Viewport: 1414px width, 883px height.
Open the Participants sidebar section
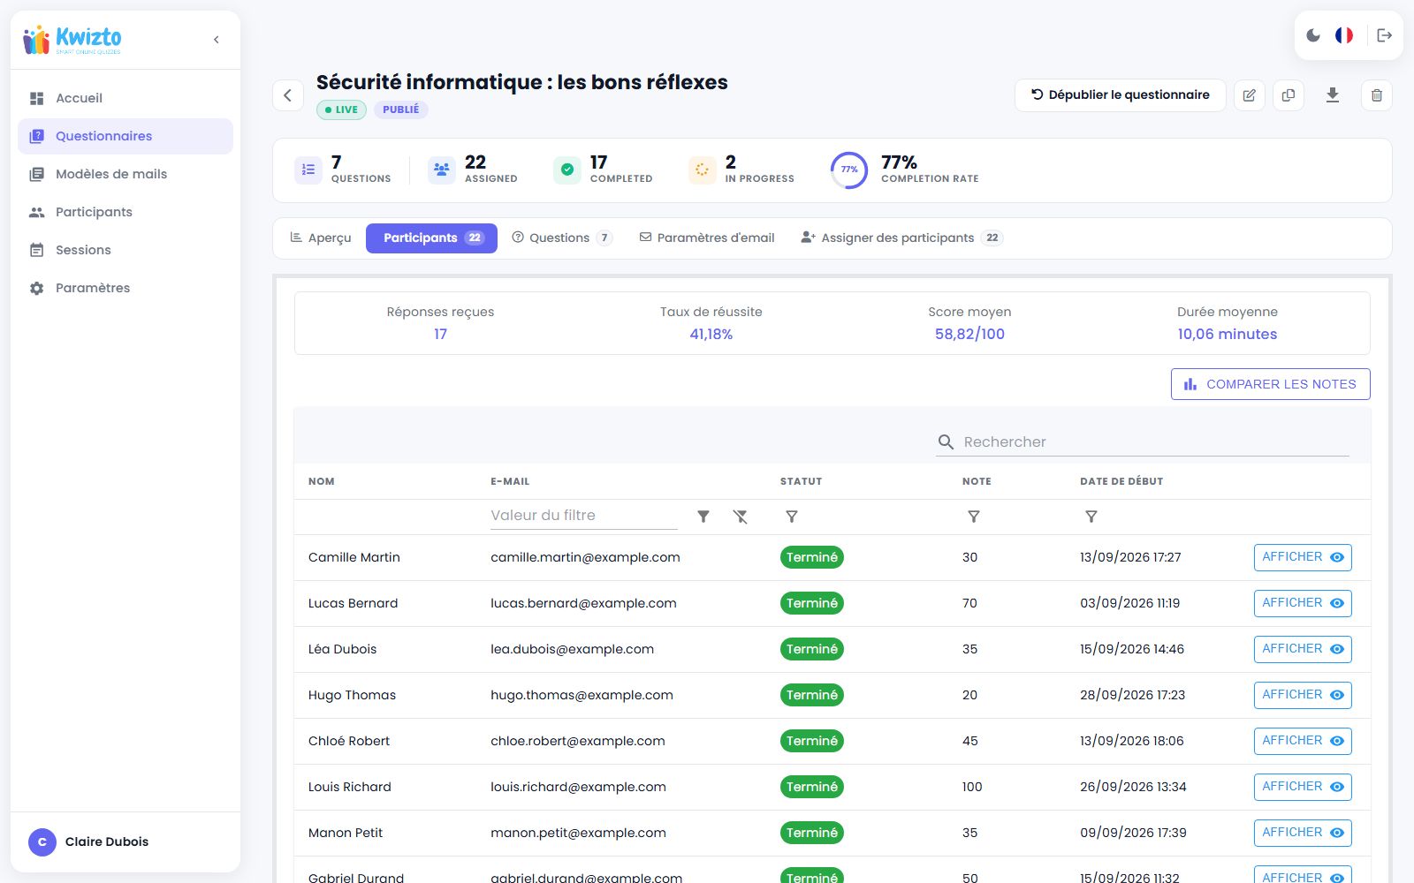[x=125, y=212]
